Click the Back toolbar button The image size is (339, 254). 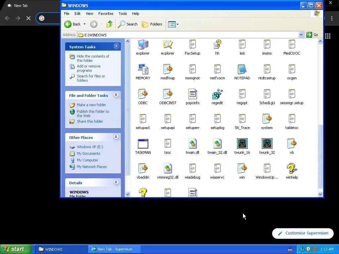coord(73,24)
